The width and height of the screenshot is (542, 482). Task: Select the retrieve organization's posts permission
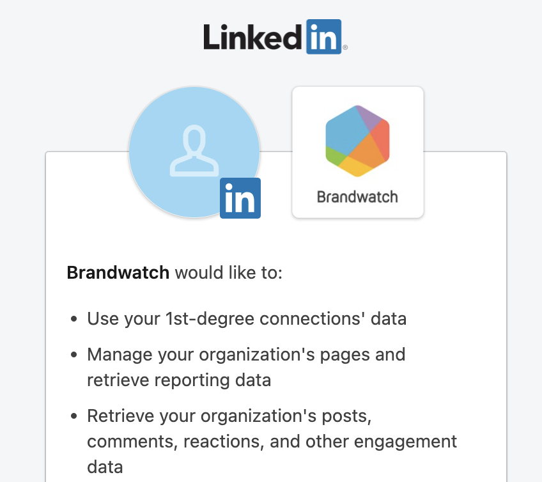click(272, 441)
